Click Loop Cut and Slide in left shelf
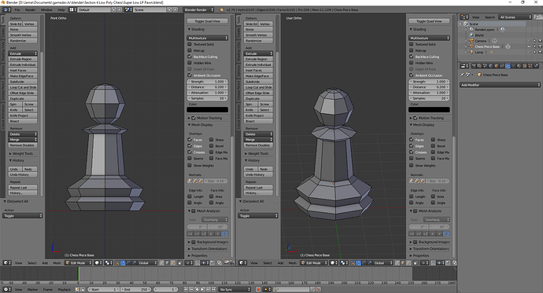Image resolution: width=543 pixels, height=293 pixels. pos(23,87)
